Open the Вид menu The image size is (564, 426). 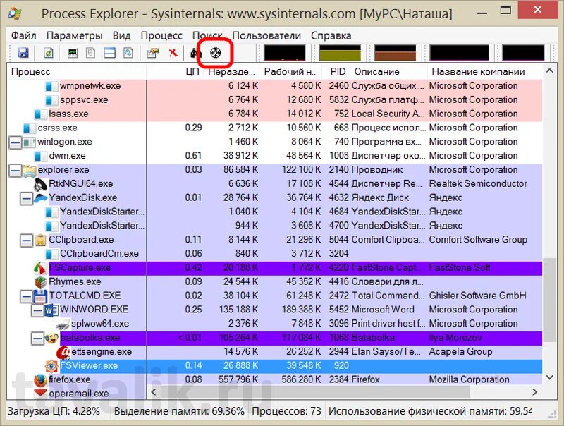click(121, 36)
